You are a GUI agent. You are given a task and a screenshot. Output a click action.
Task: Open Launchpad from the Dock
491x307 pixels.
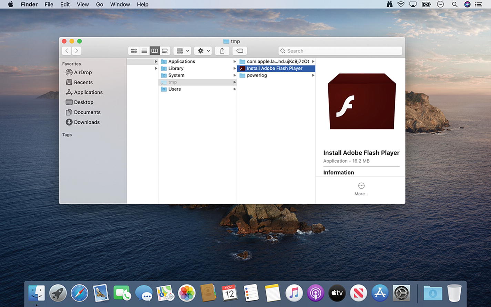(x=58, y=293)
